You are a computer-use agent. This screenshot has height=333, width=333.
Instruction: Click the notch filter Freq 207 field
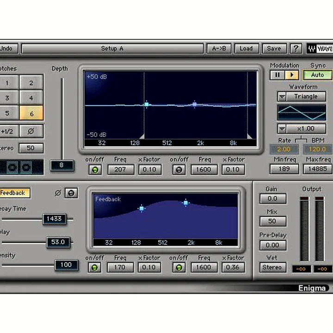coord(121,170)
